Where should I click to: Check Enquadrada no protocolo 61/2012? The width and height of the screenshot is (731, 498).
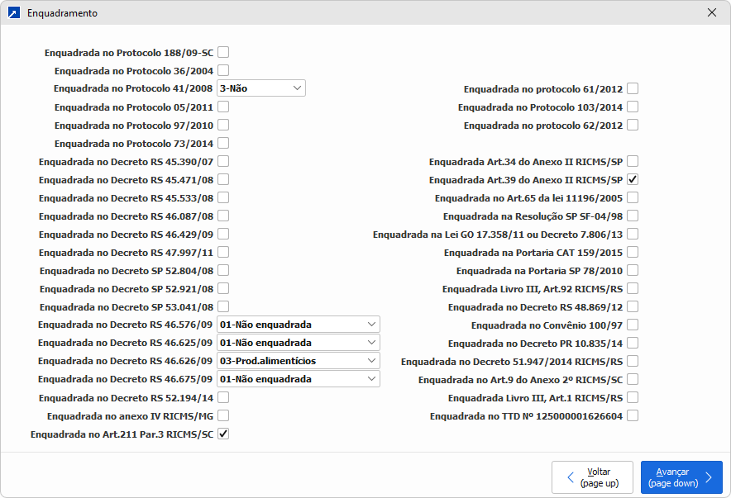click(633, 88)
